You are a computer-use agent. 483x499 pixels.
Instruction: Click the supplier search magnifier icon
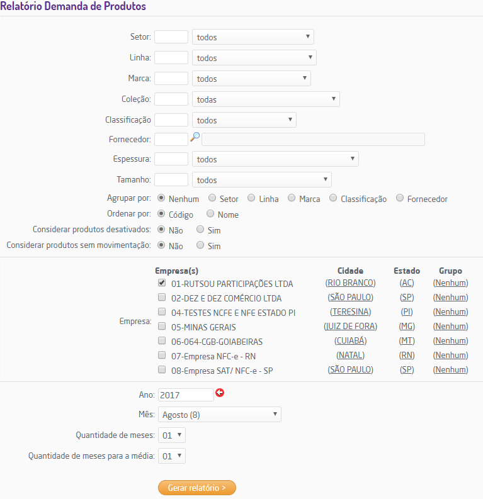point(195,137)
